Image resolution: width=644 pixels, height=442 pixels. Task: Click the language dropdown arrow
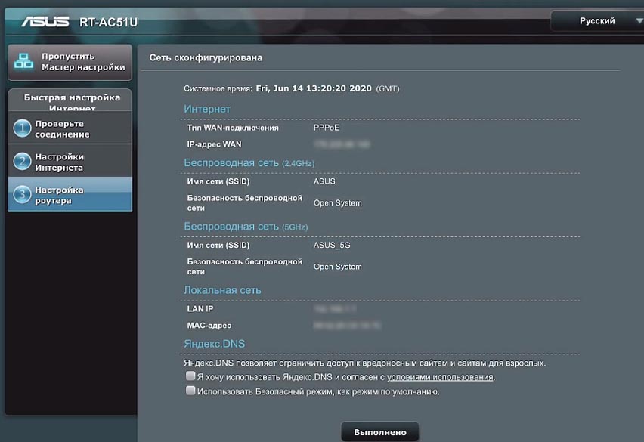tap(630, 21)
